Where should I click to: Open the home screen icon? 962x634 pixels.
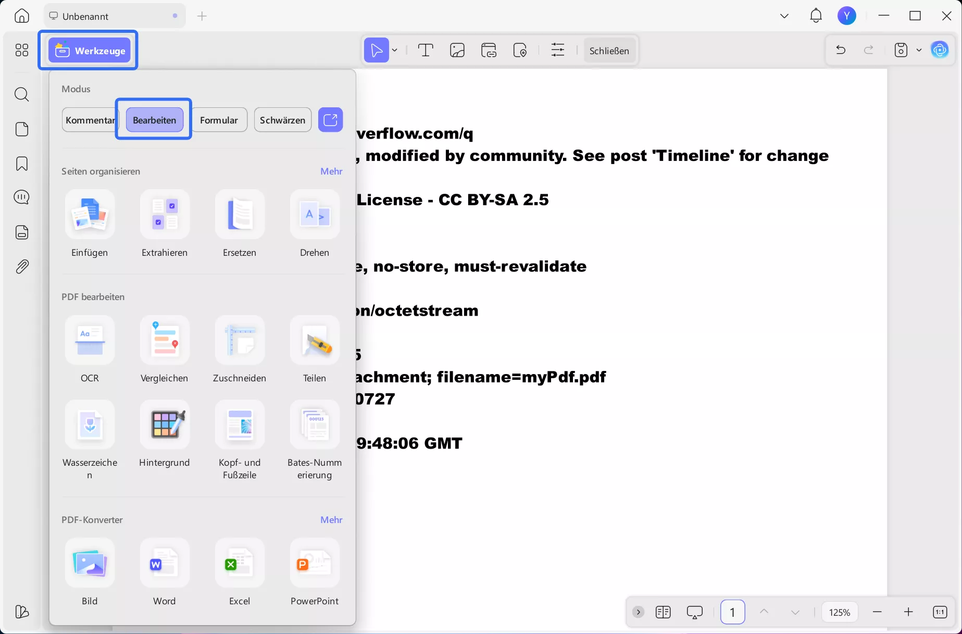pos(22,16)
